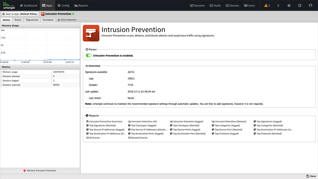Viewport: 318px width, 179px height.
Task: Click the support lifebuoy icon
Action: coord(300,5)
